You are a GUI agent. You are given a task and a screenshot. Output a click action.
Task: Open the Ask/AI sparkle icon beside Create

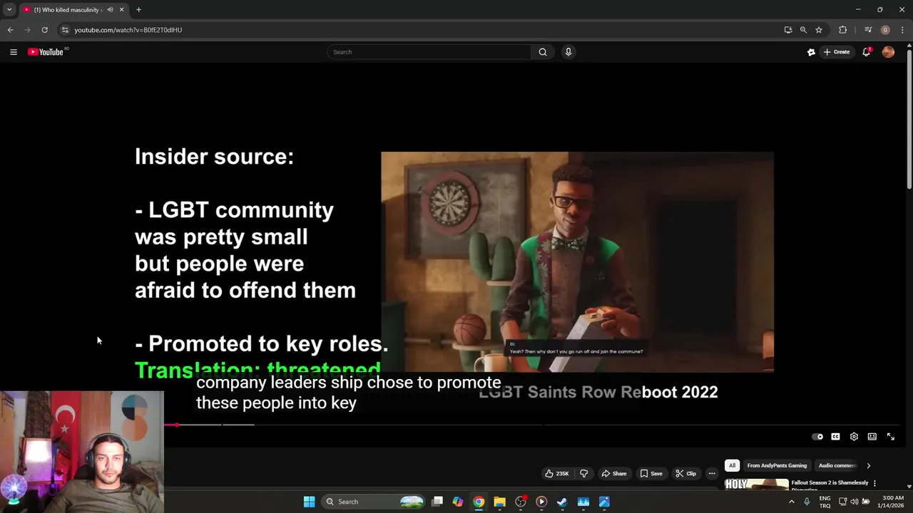pyautogui.click(x=811, y=52)
